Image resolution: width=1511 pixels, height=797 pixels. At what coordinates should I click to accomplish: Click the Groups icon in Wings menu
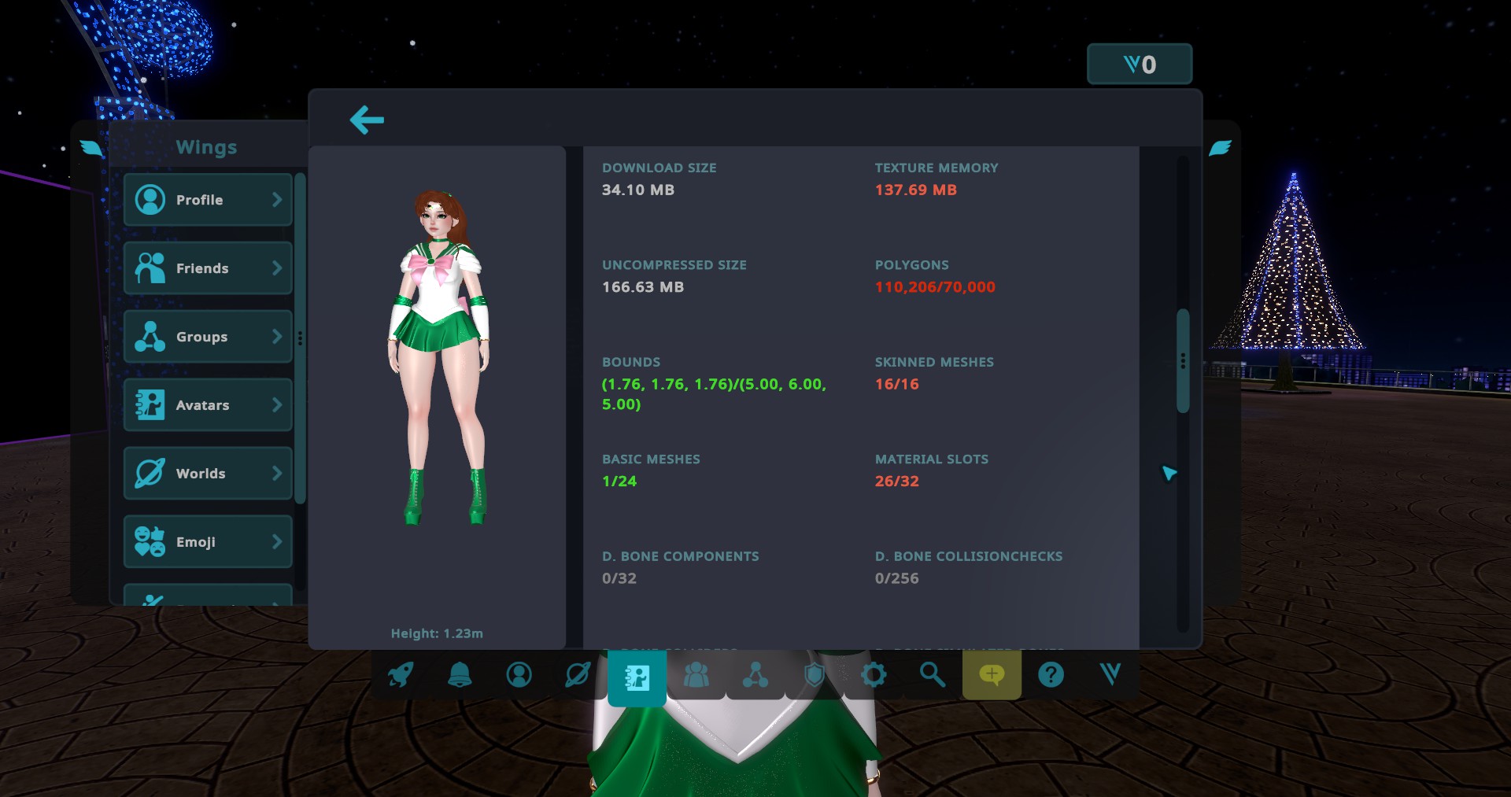click(x=150, y=337)
